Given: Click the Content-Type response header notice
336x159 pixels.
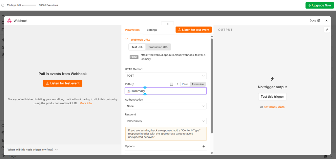Looking at the screenshot, I should click(166, 134).
